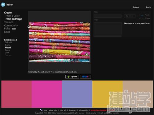Click the Upload button
The image size is (154, 115).
click(72, 77)
